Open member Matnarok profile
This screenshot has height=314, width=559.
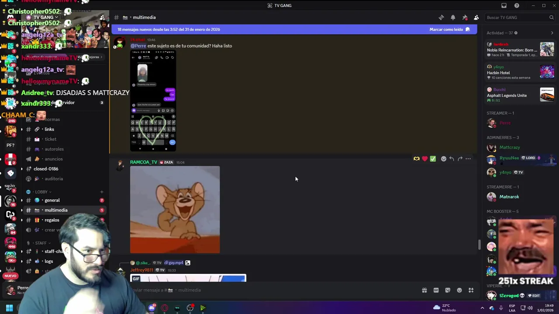(x=520, y=197)
